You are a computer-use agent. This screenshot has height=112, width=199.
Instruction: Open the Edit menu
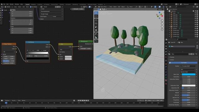point(7,4)
